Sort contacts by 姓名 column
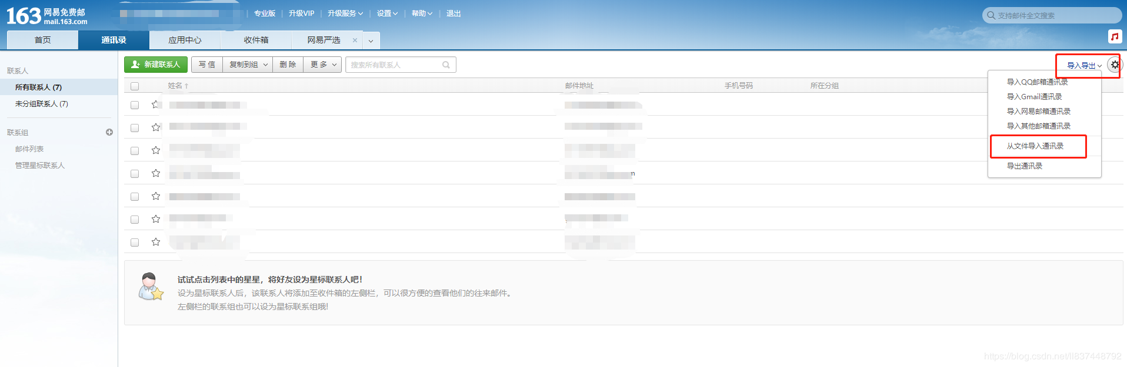The image size is (1127, 367). [178, 86]
